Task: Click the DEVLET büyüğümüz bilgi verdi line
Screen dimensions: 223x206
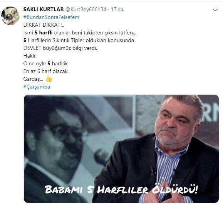Action: coord(60,48)
